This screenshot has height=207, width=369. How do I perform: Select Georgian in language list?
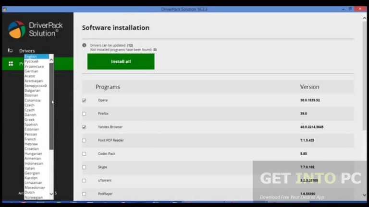32,173
